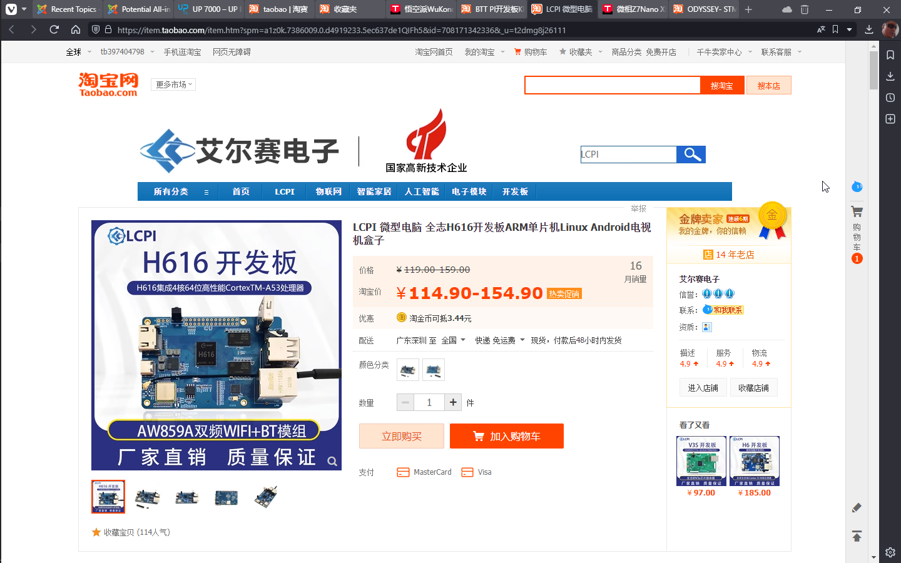Expand the 我的淘宝 menu

(x=484, y=52)
